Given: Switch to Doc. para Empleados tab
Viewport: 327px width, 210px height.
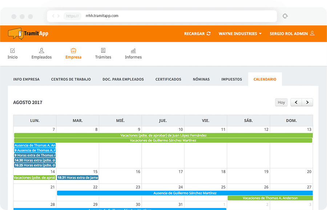Looking at the screenshot, I should click(x=123, y=79).
